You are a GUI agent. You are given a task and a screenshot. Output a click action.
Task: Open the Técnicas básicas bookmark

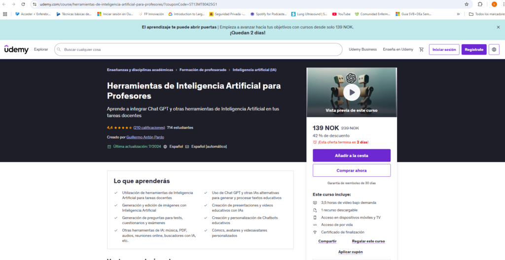74,14
